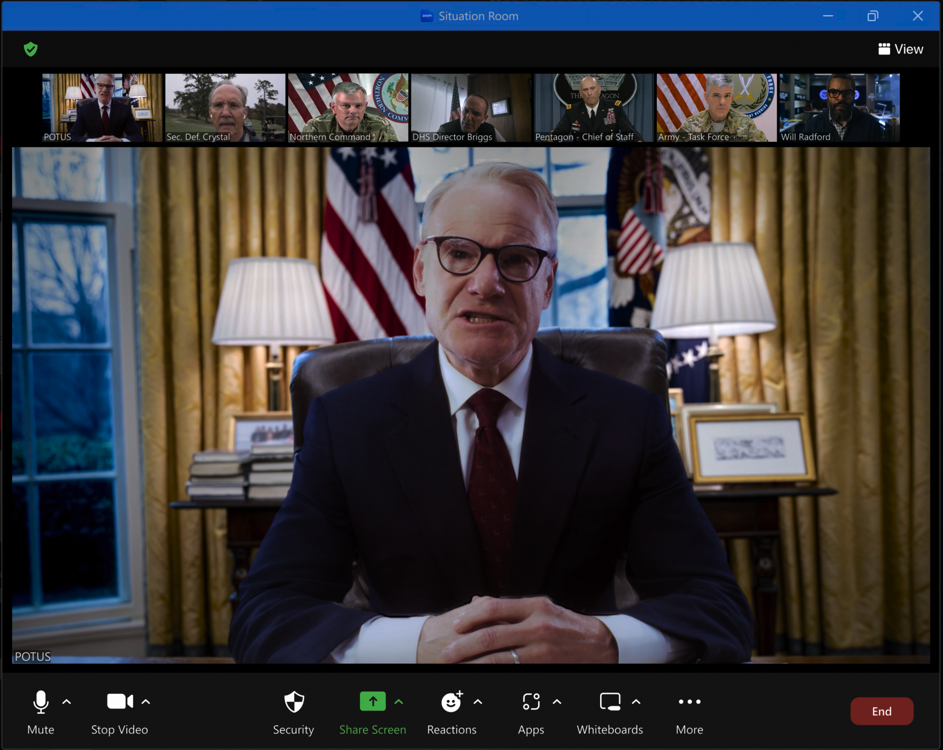Screen dimensions: 943x750
Task: Expand video options chevron beside Stop Video
Action: [x=146, y=702]
